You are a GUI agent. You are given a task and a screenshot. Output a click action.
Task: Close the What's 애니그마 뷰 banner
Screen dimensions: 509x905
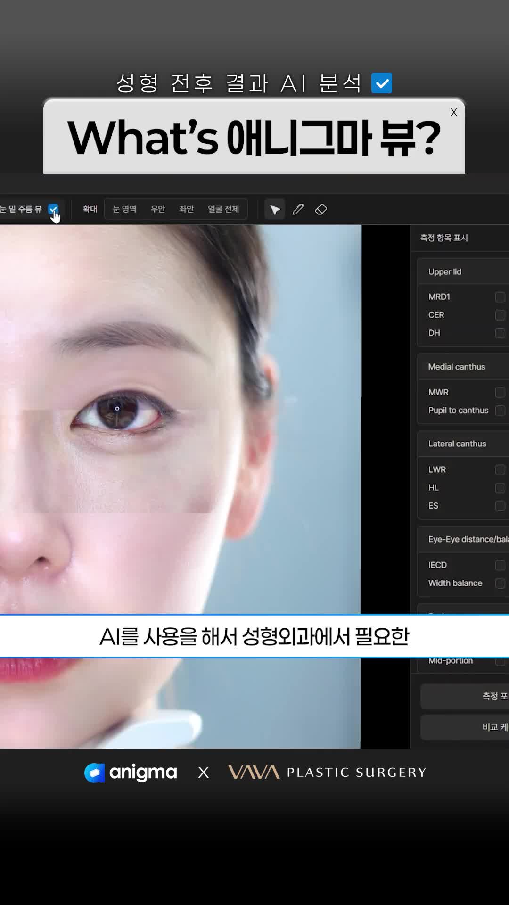point(454,112)
